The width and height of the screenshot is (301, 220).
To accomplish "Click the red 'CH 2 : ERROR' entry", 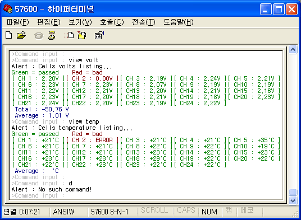I will (x=93, y=140).
